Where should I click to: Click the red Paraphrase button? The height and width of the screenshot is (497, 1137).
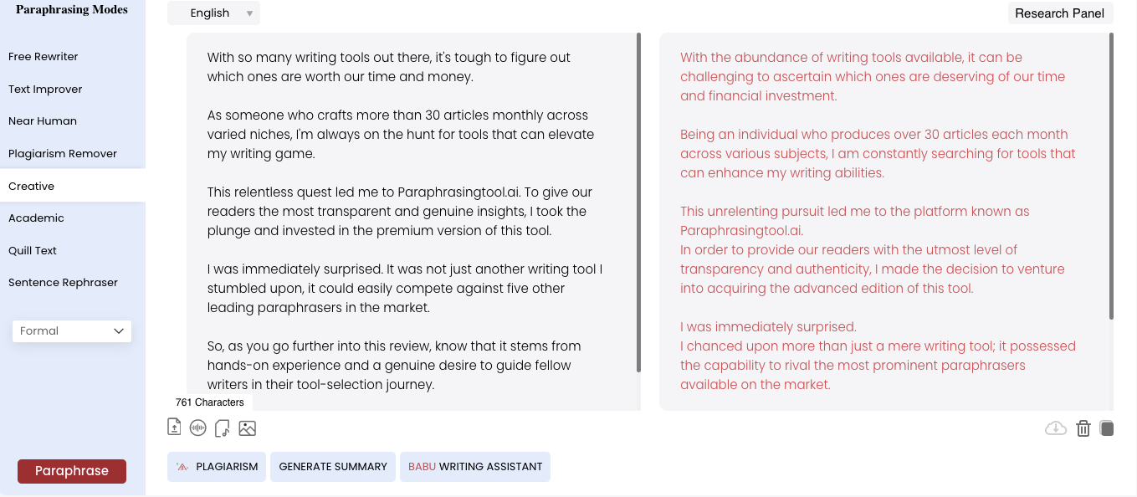coord(72,471)
